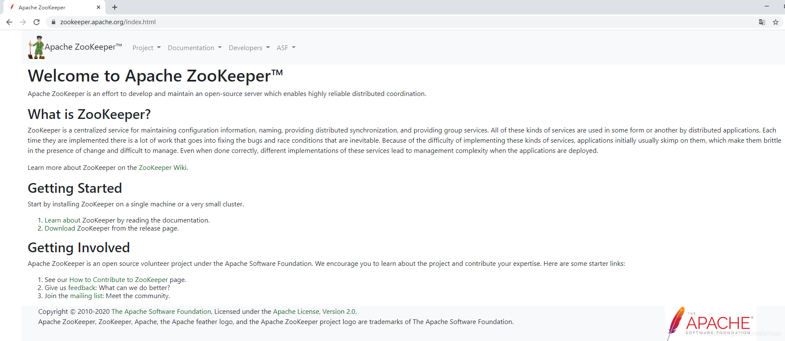Click the What is ZooKeeper? heading

pos(89,114)
